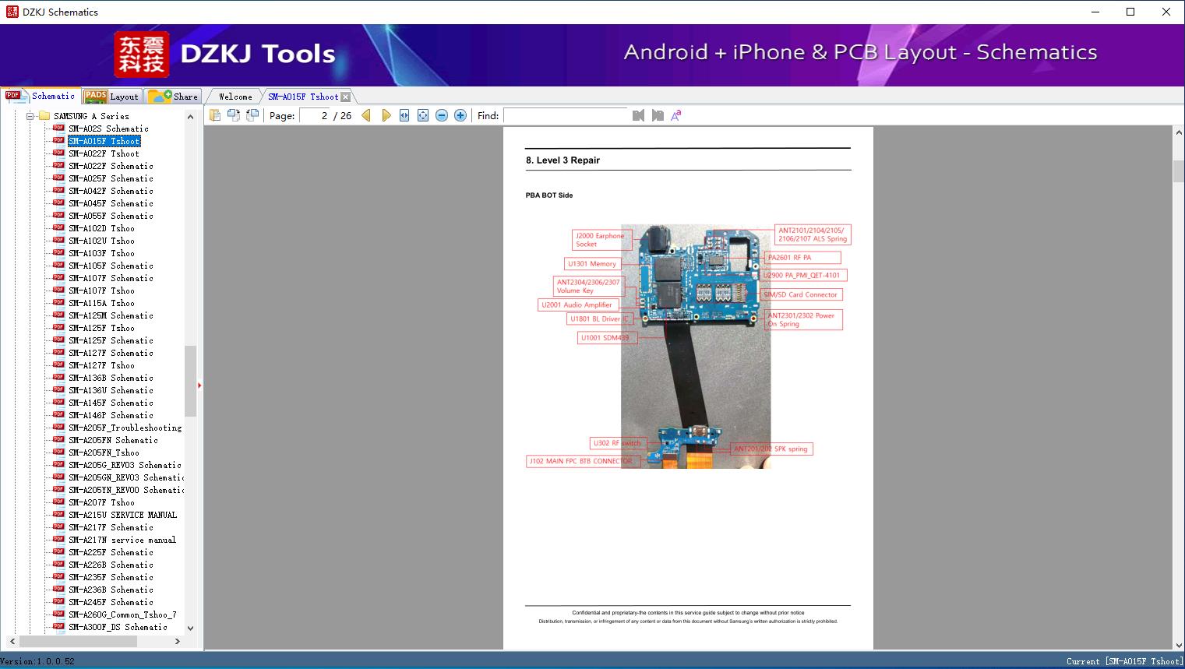The width and height of the screenshot is (1185, 669).
Task: Click tree panel vertical scrollbar thumb
Action: (190, 381)
